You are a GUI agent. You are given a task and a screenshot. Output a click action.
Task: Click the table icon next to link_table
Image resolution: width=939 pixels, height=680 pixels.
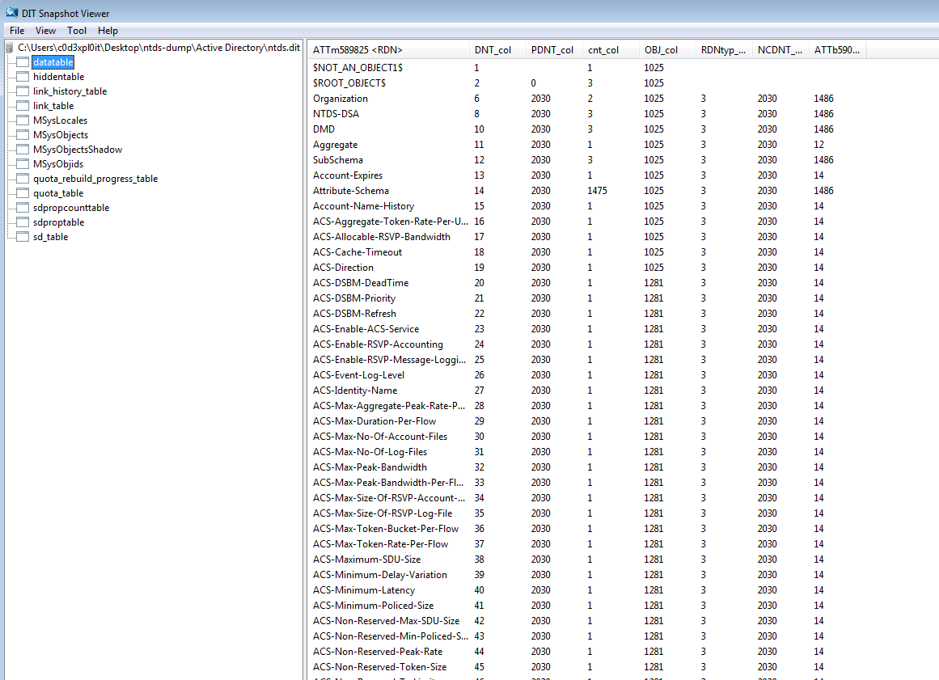(x=22, y=105)
